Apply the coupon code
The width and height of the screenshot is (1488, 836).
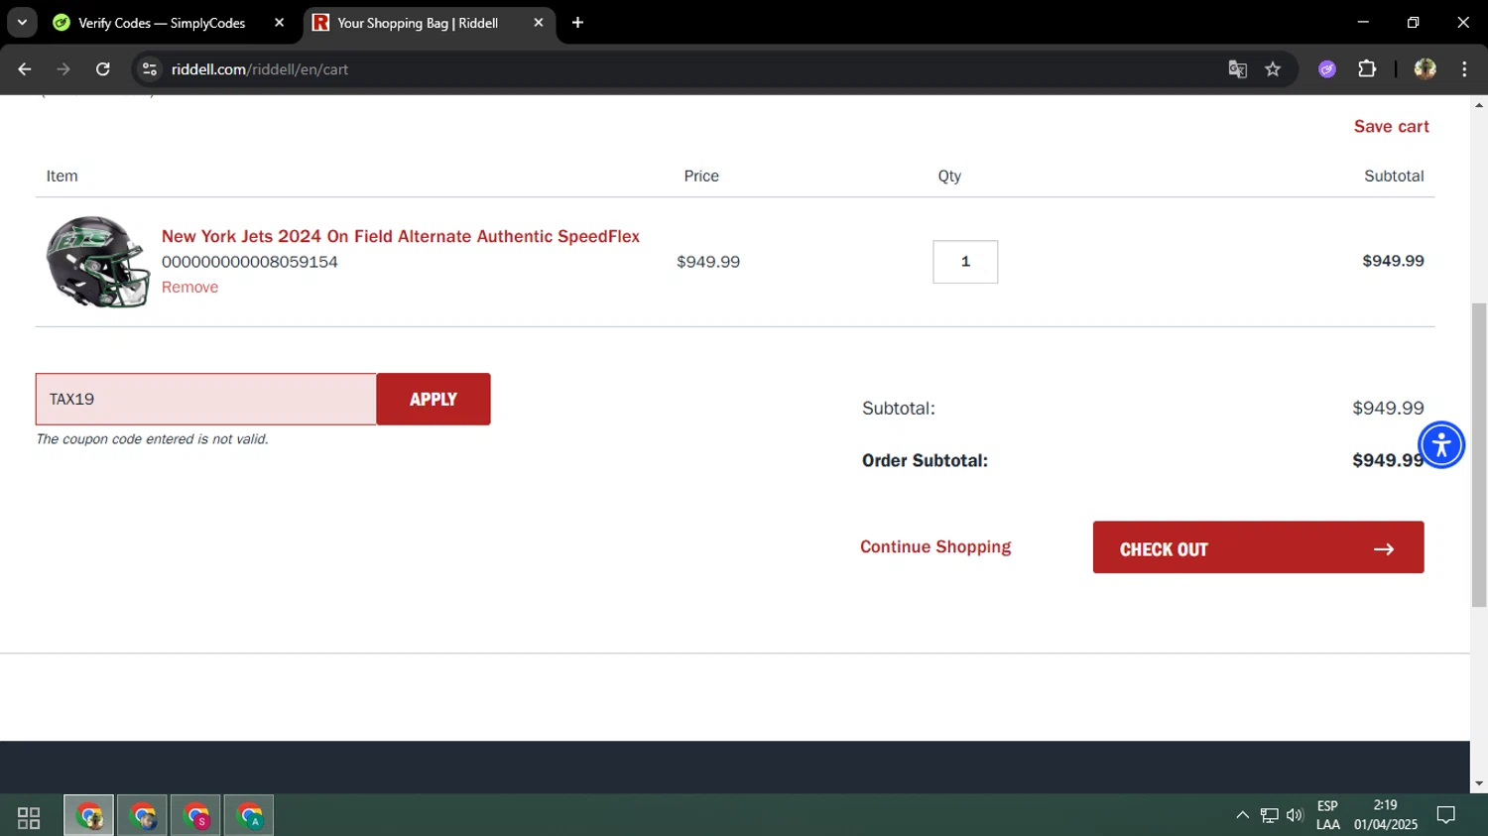click(x=434, y=399)
